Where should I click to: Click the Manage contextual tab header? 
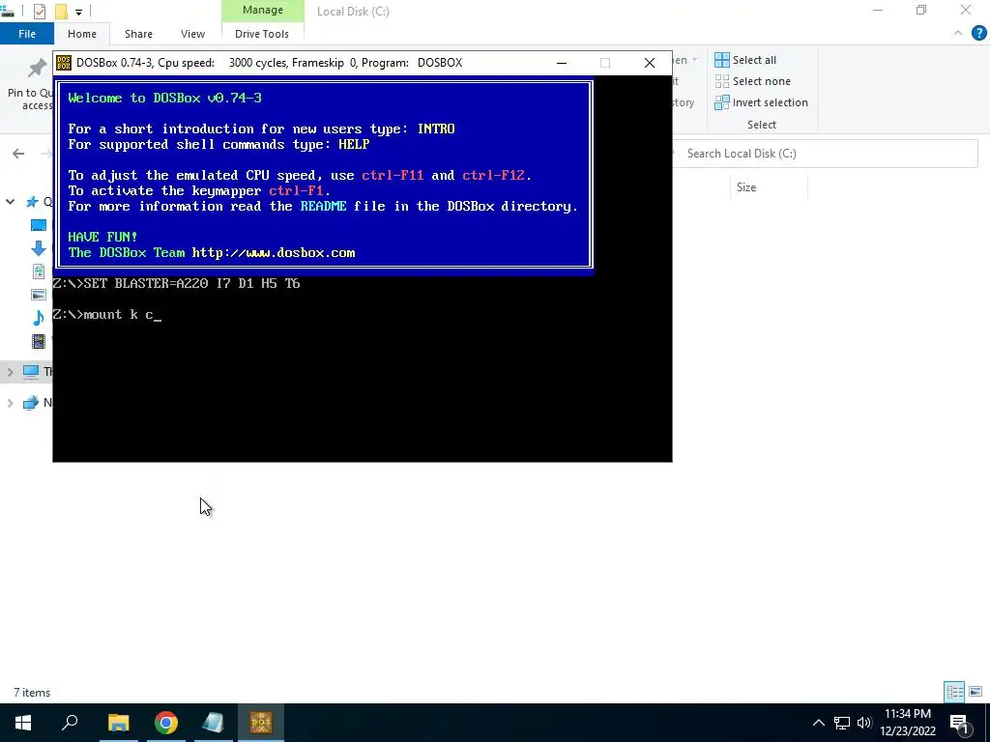click(x=263, y=10)
